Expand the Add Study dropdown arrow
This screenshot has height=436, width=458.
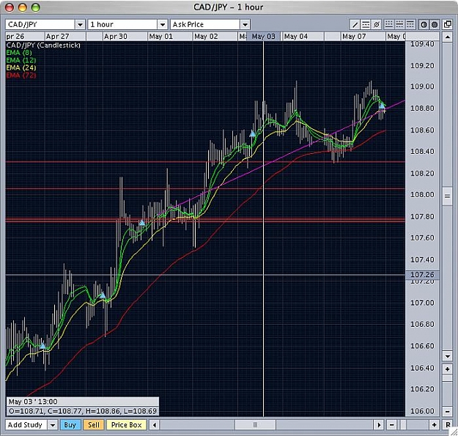click(x=53, y=425)
